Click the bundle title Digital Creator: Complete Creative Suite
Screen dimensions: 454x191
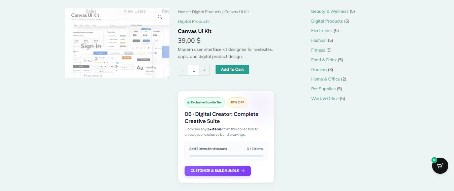click(222, 118)
